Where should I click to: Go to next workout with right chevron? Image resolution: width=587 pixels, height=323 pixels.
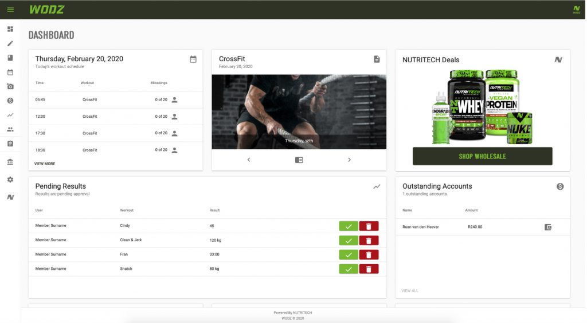tap(349, 160)
